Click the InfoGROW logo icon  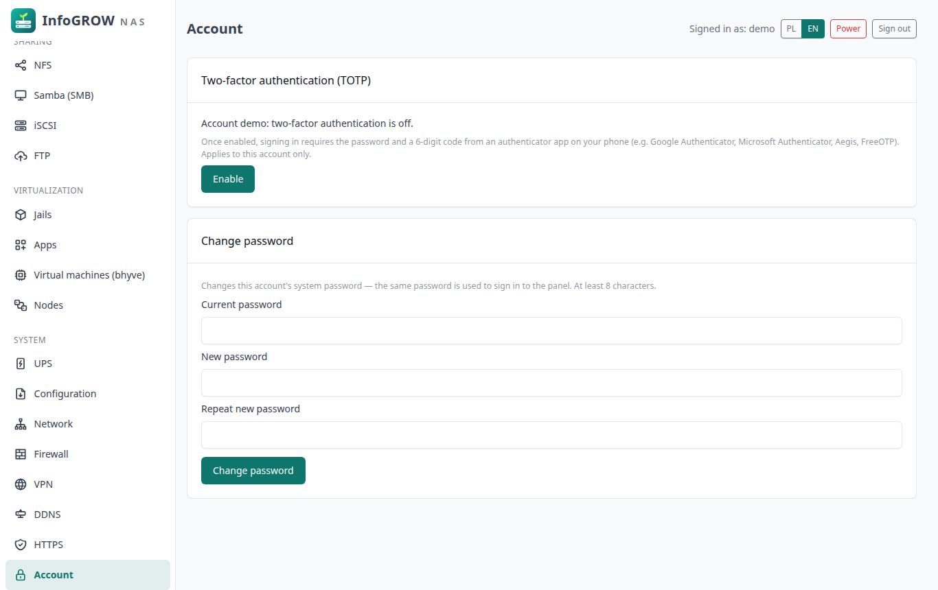pos(23,21)
